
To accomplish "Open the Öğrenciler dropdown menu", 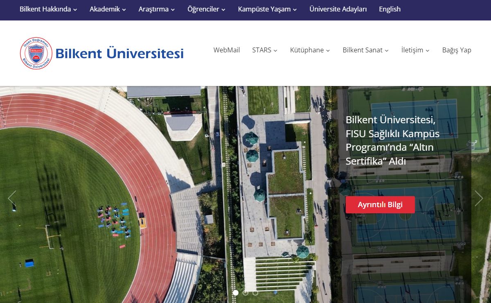I will tap(206, 9).
